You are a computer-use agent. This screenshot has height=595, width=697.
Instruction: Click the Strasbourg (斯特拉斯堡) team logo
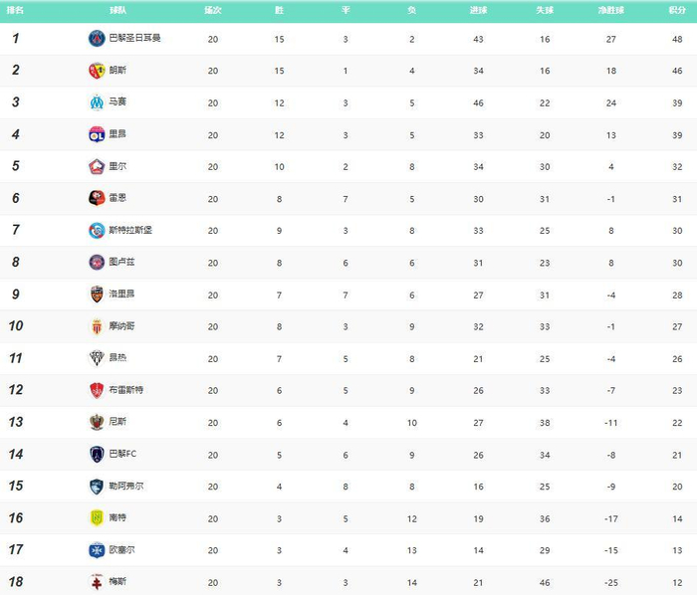tap(96, 230)
